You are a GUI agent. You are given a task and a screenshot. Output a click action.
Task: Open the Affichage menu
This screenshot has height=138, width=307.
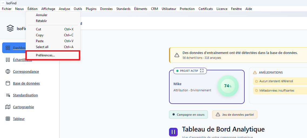(48, 9)
